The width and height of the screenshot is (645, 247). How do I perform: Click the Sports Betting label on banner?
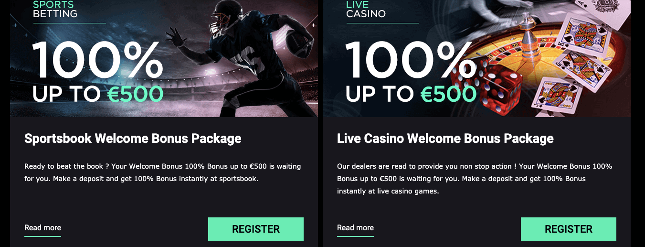click(55, 10)
